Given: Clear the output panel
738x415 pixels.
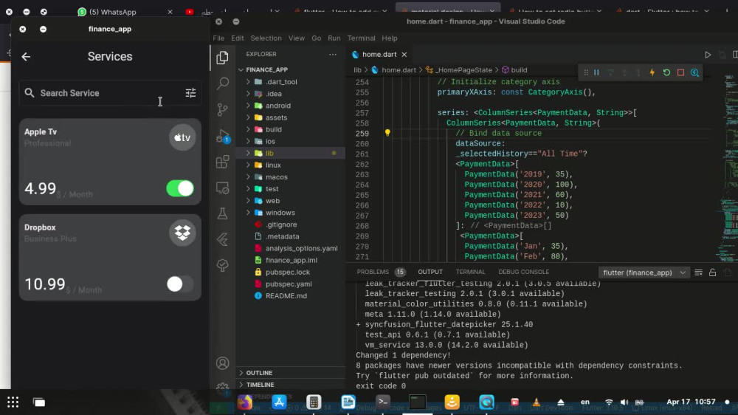Looking at the screenshot, I should [x=698, y=272].
